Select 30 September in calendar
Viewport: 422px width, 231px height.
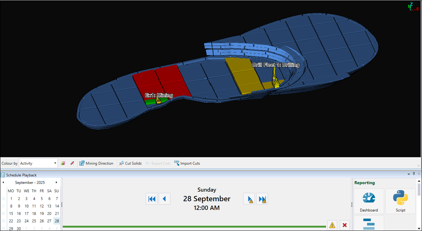tap(19, 228)
